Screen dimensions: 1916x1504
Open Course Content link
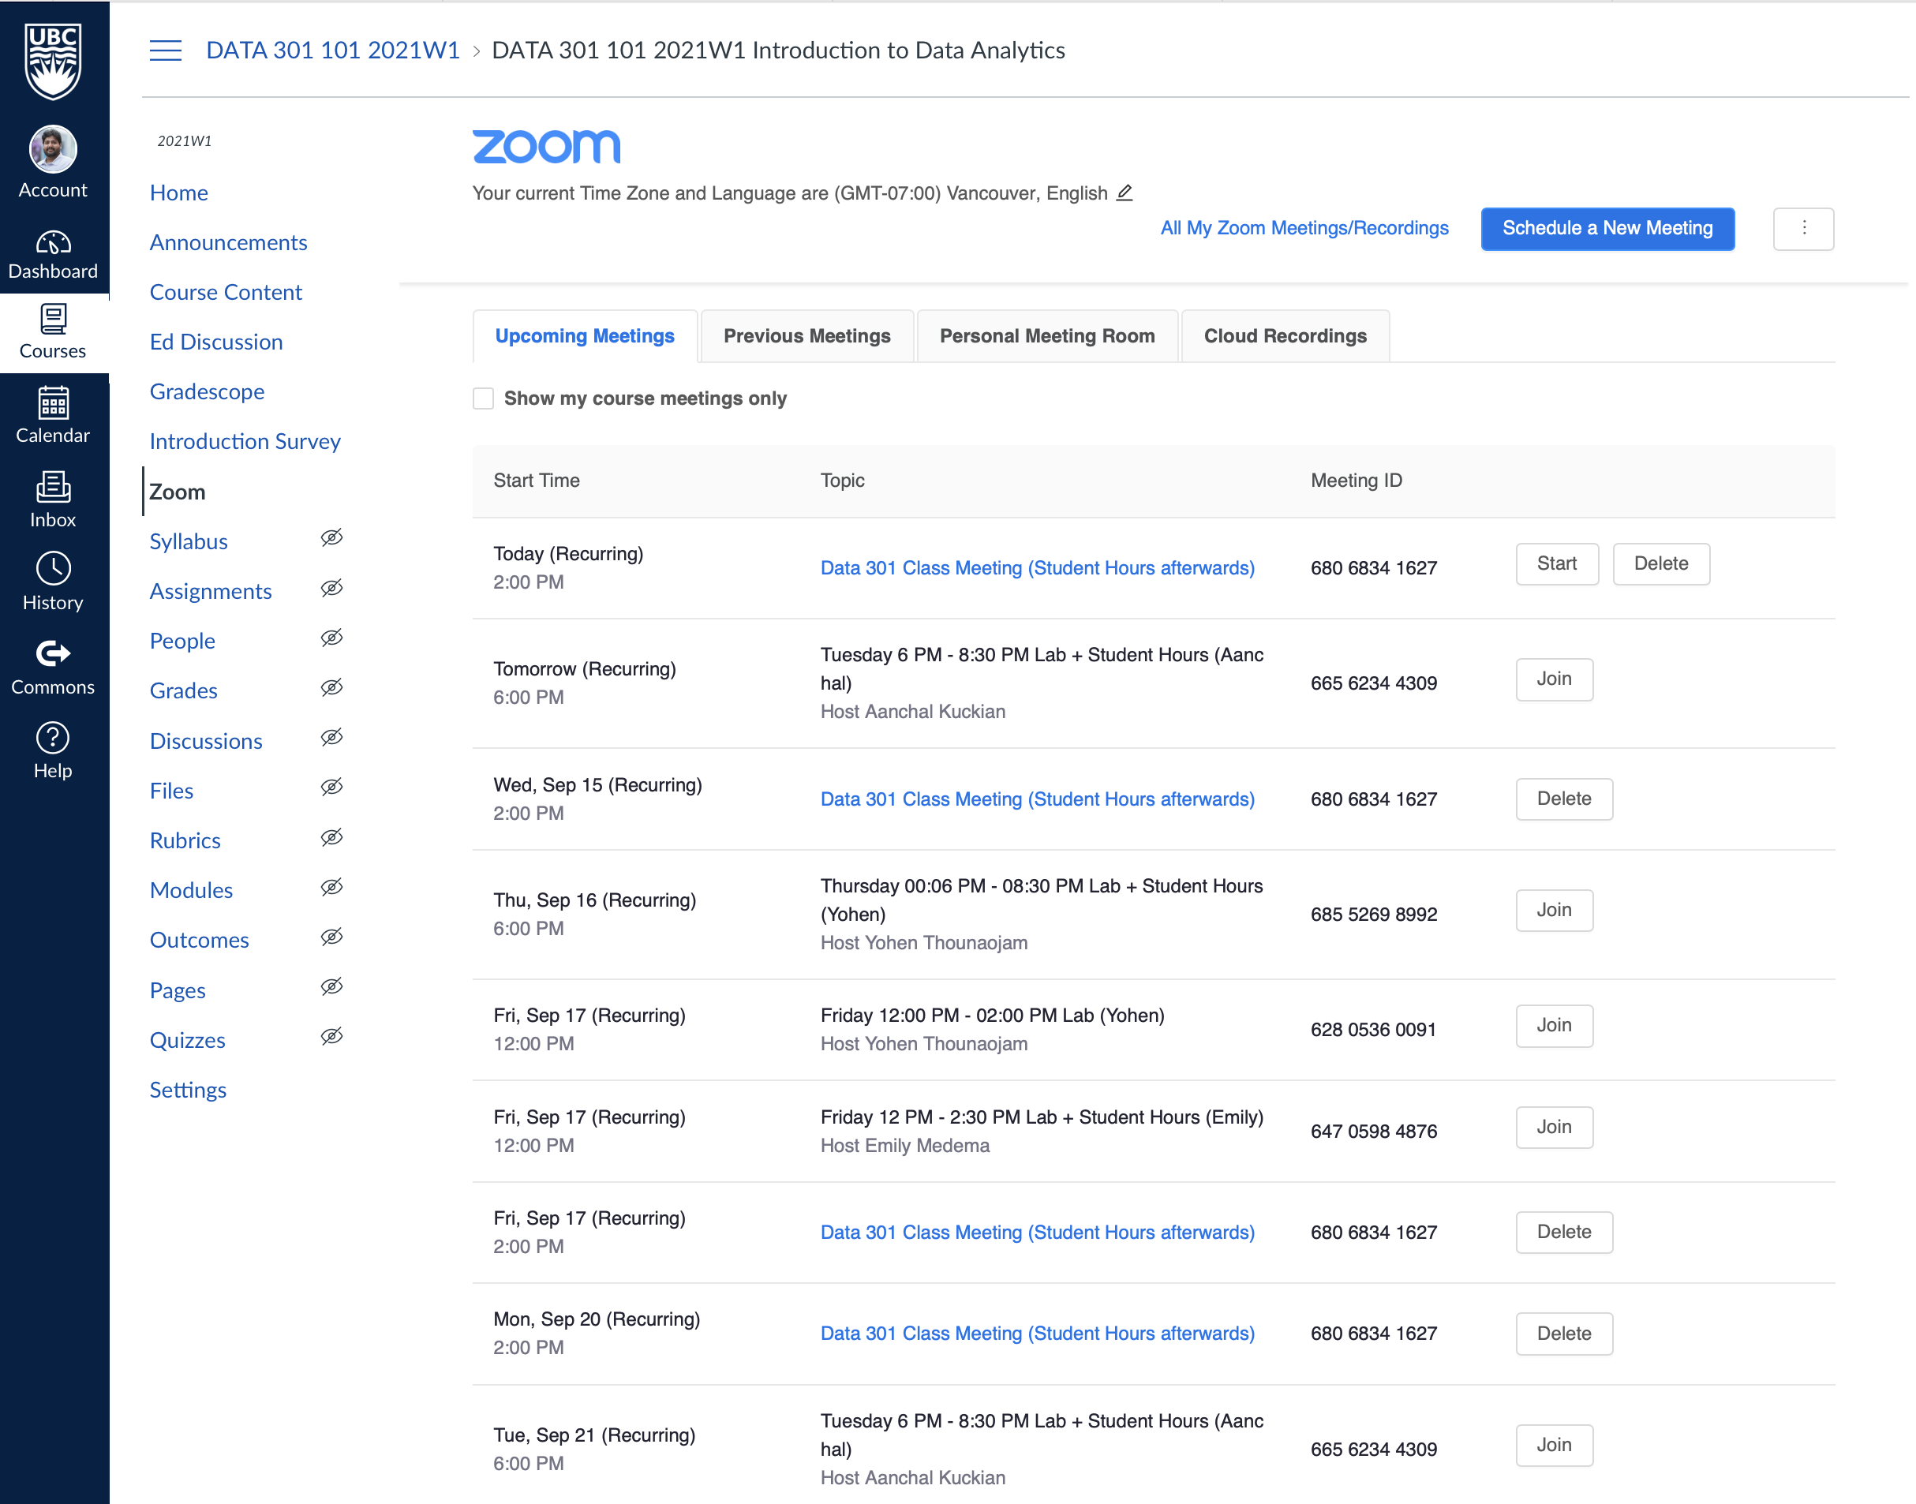coord(226,292)
